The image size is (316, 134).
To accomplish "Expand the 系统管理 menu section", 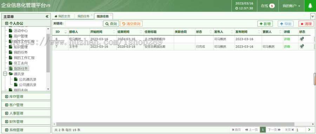I will coord(26,130).
